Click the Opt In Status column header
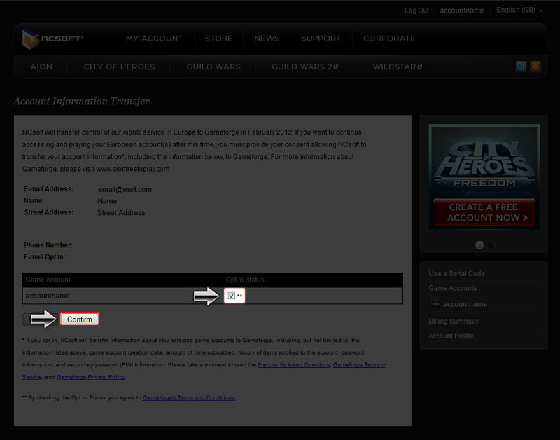The image size is (560, 440). point(244,280)
